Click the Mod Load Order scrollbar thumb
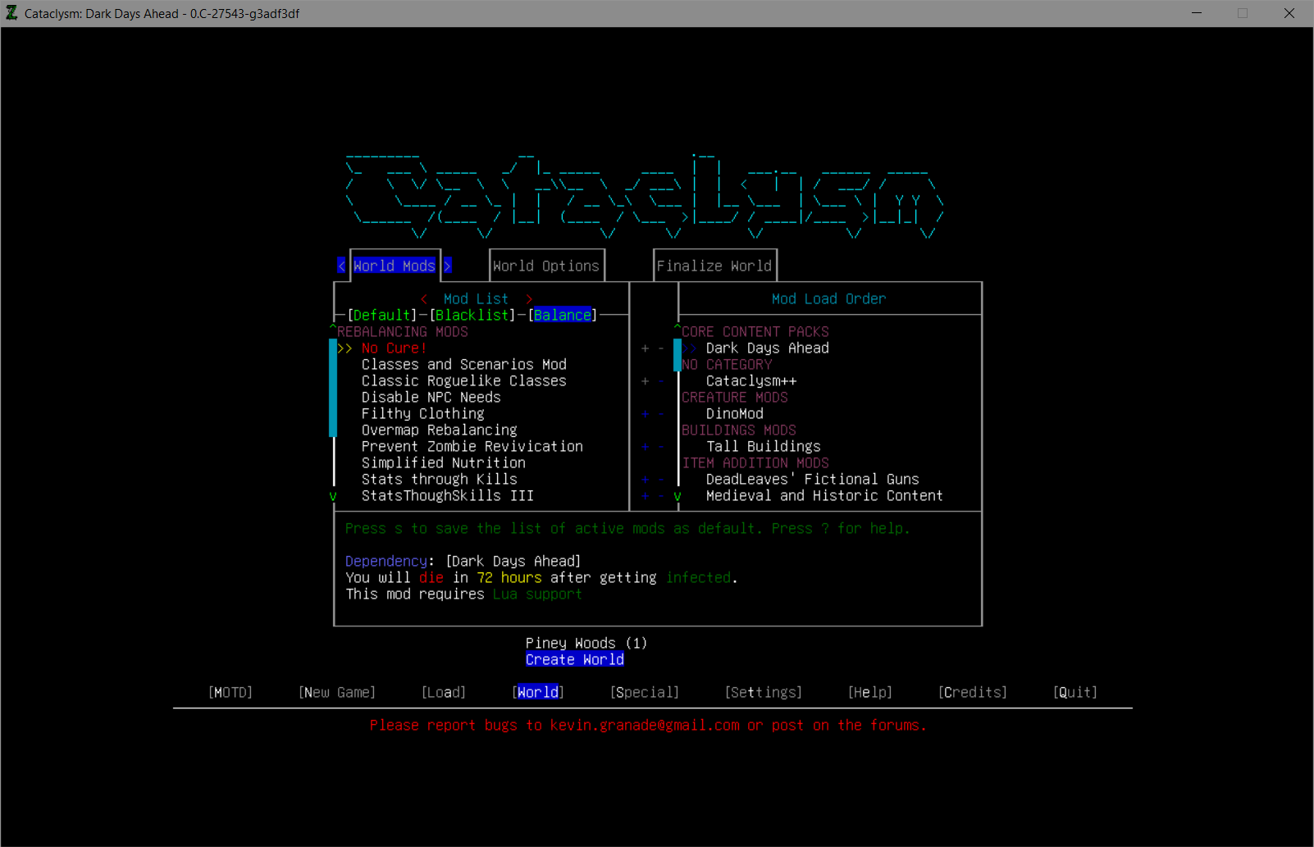This screenshot has height=847, width=1314. click(678, 356)
